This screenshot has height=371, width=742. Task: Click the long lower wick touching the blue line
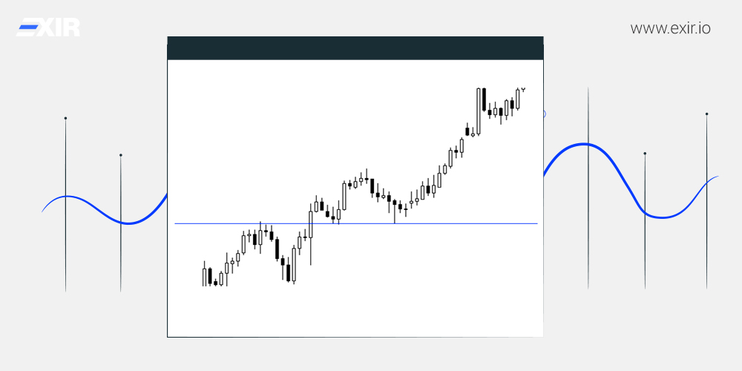pos(395,214)
